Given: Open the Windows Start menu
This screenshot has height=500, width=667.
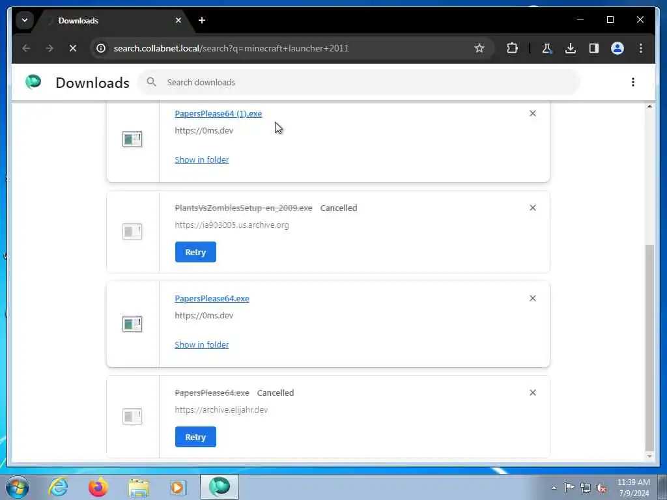Looking at the screenshot, I should click(18, 487).
